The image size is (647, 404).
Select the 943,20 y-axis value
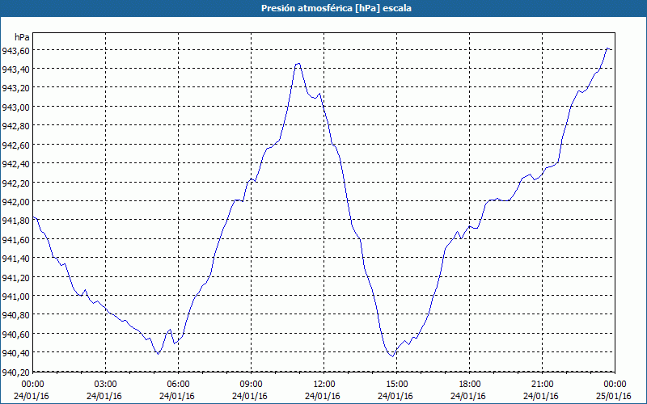coord(15,88)
